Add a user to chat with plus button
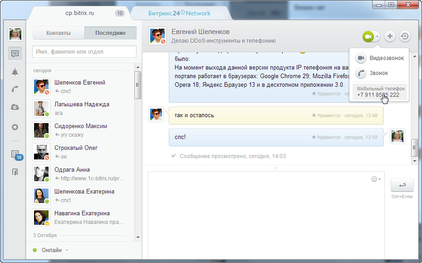 click(390, 36)
